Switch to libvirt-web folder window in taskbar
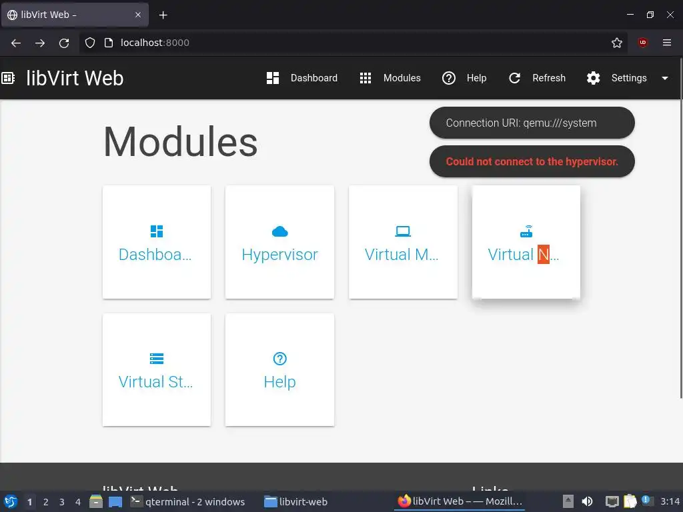683x512 pixels. pos(296,501)
